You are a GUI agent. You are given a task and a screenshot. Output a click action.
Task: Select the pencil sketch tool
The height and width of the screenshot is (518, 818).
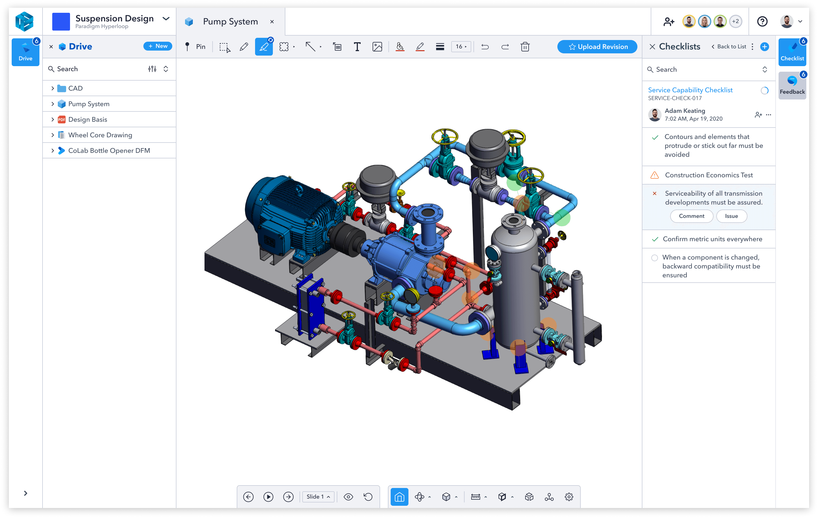coord(244,46)
